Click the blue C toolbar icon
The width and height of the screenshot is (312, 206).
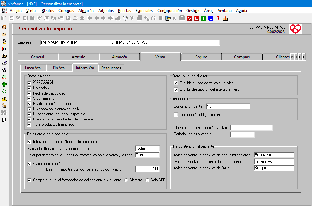pos(211,18)
